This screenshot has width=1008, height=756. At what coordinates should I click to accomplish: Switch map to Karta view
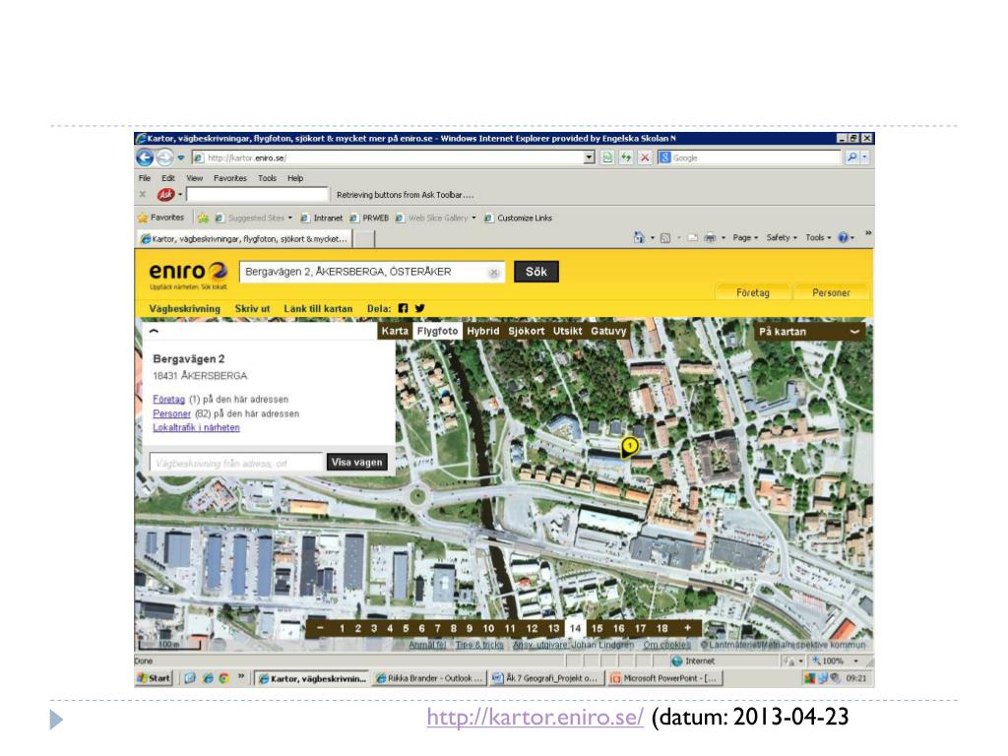click(x=395, y=331)
